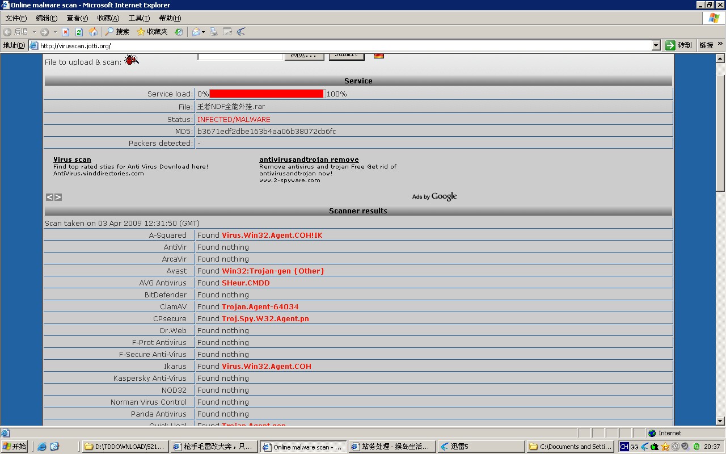
Task: Click the Go (转到) green arrow button
Action: click(x=679, y=45)
